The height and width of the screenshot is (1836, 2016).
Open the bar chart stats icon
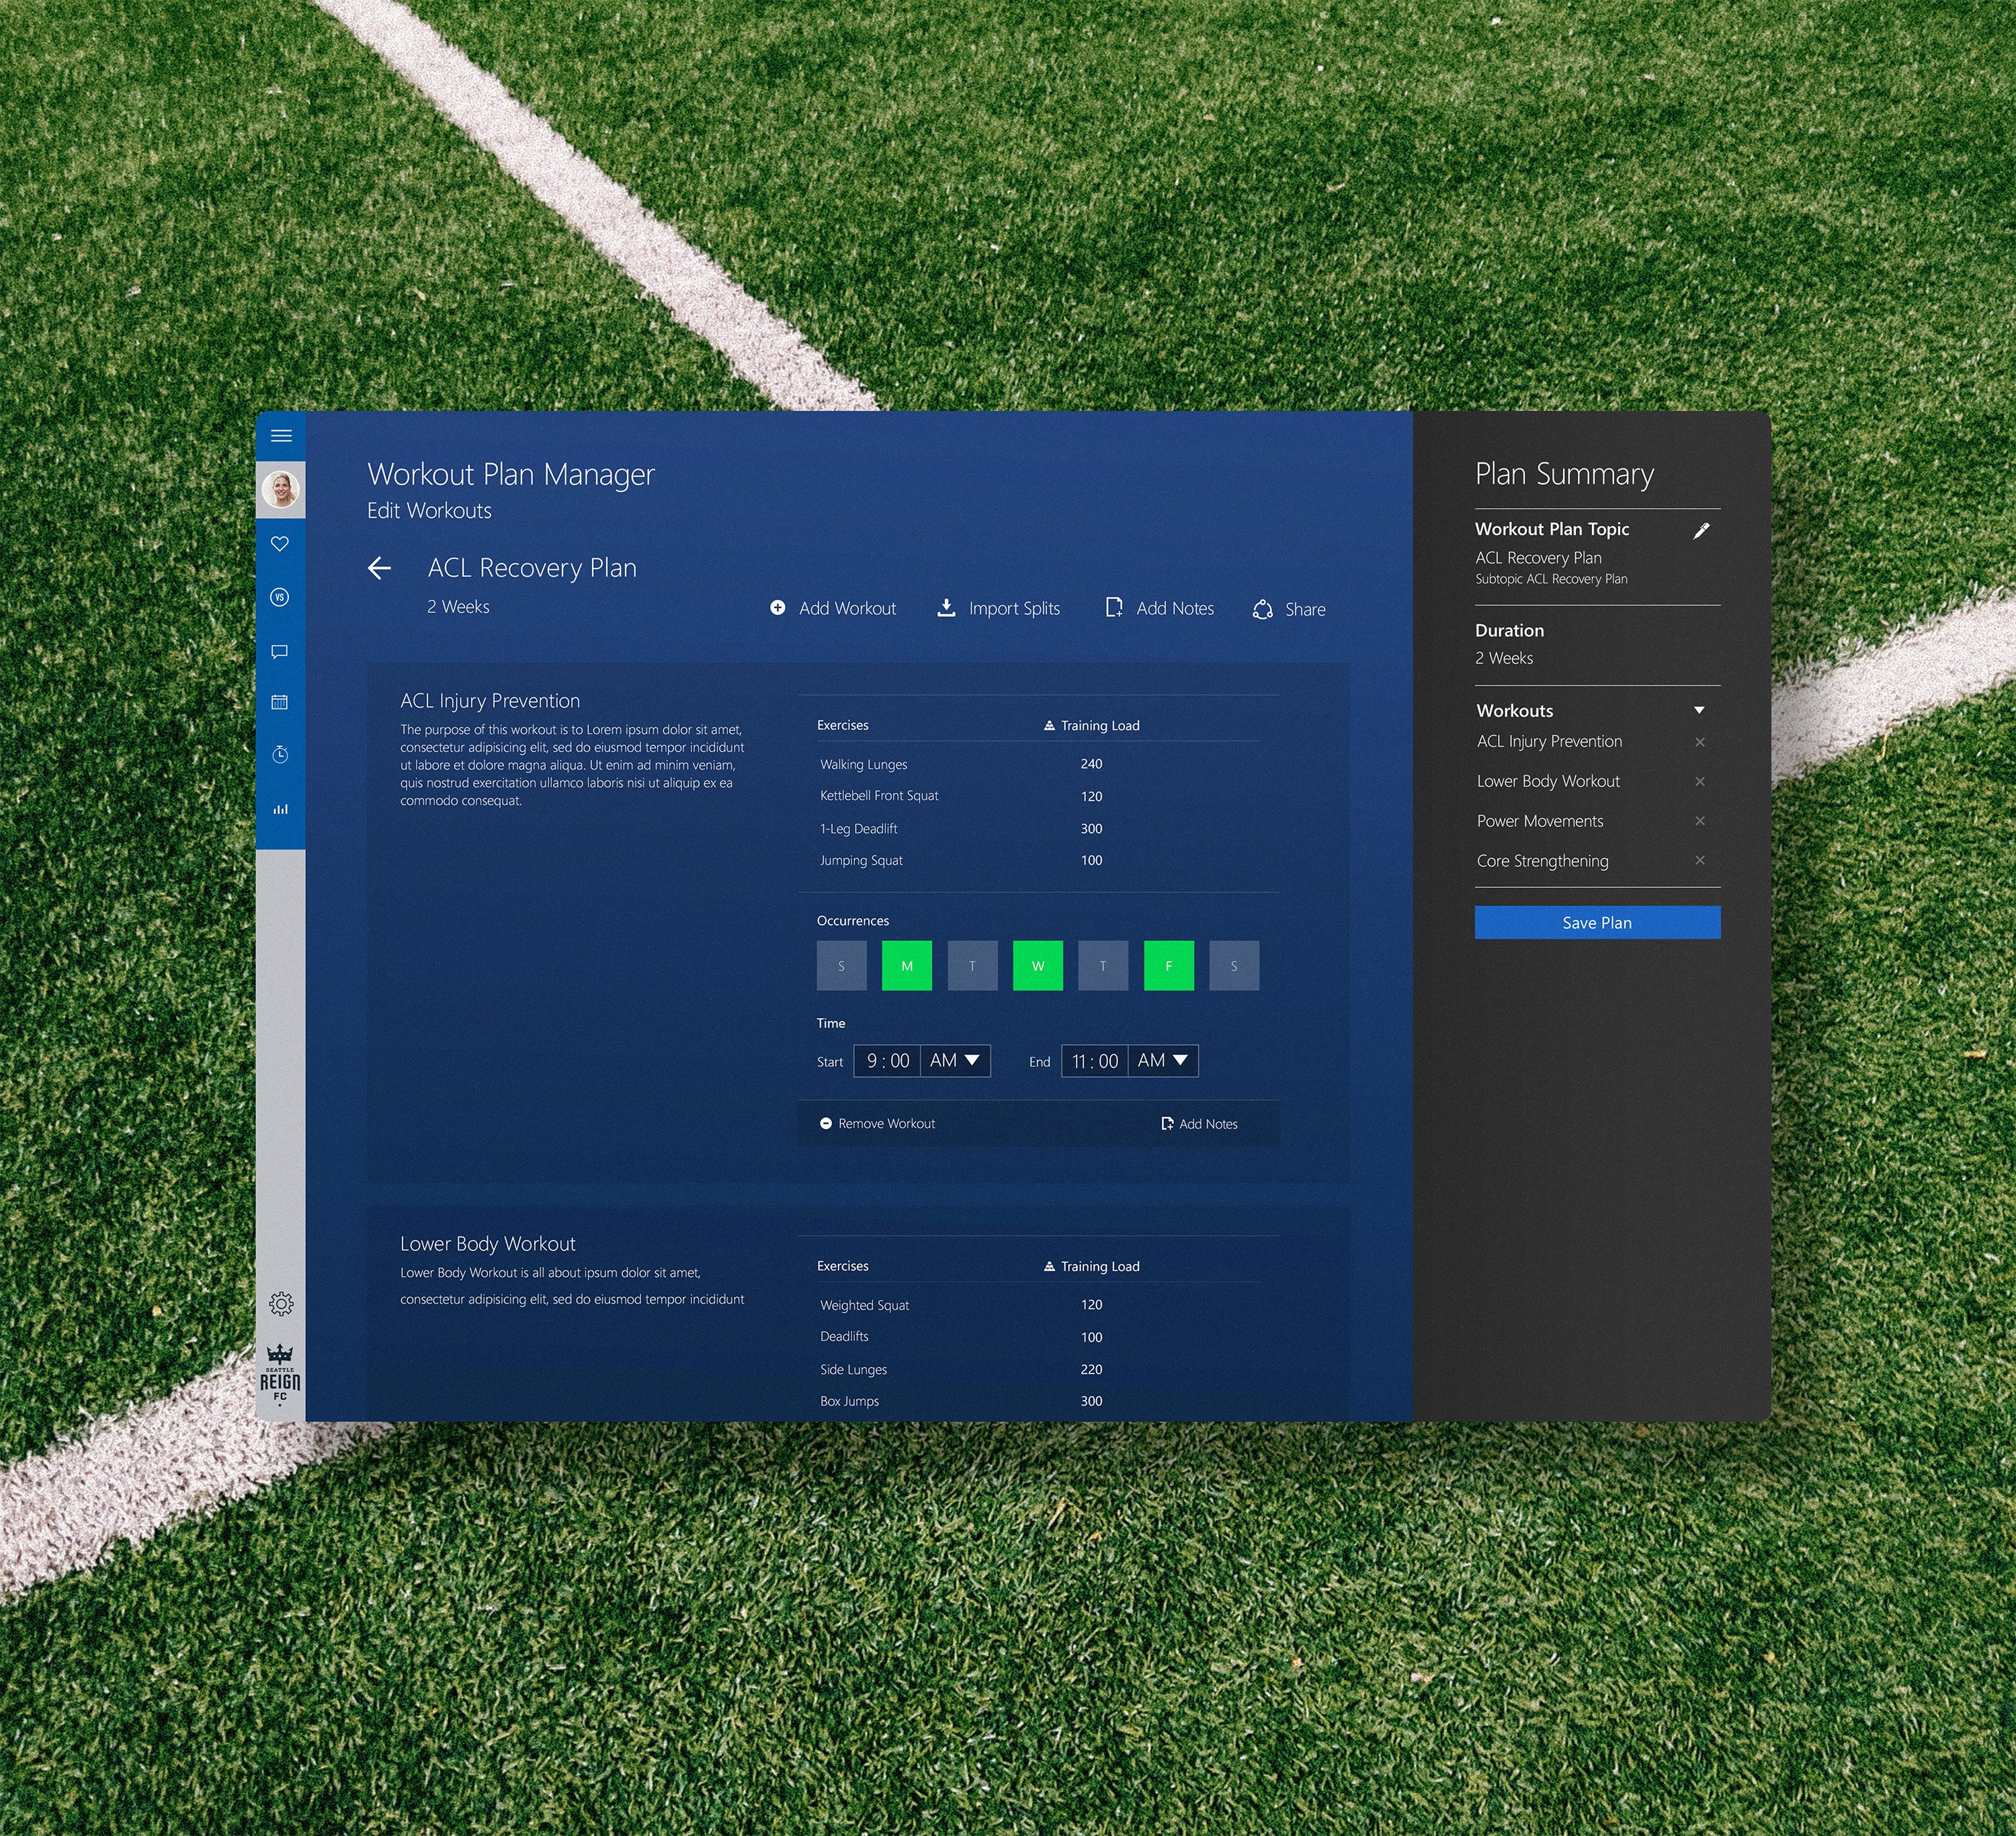pyautogui.click(x=280, y=808)
